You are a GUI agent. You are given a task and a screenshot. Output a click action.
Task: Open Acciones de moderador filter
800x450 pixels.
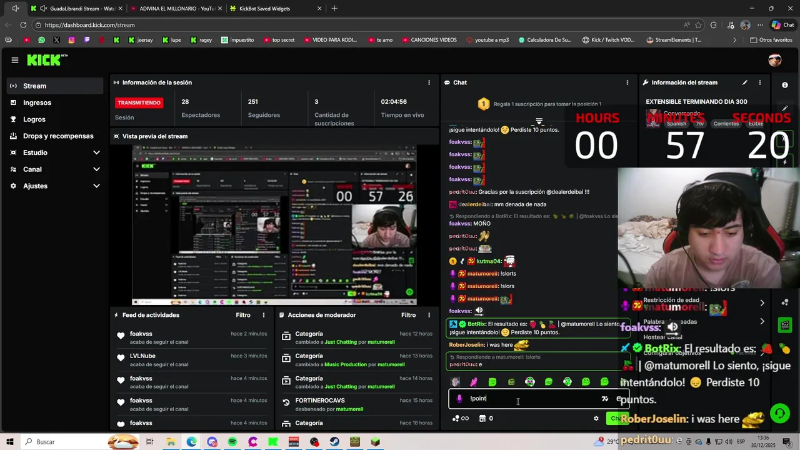tap(408, 315)
